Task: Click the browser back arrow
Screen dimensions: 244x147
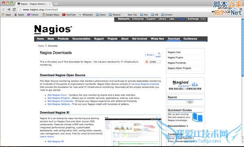Action: 3,9
